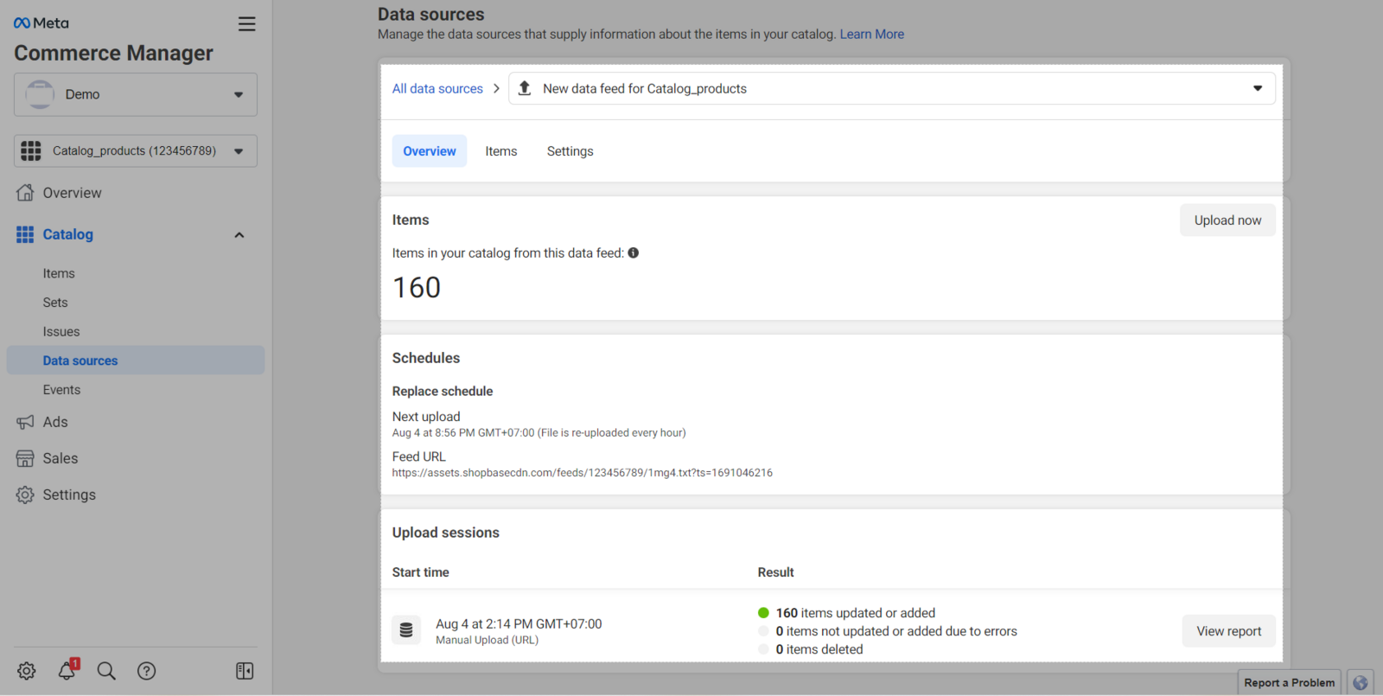1383x696 pixels.
Task: Click the info icon next to data feed count
Action: tap(634, 253)
